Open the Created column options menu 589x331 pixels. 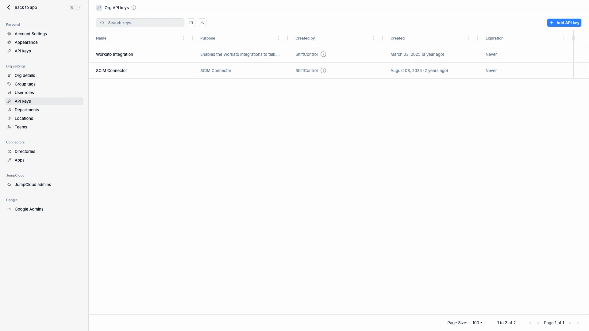pos(469,38)
